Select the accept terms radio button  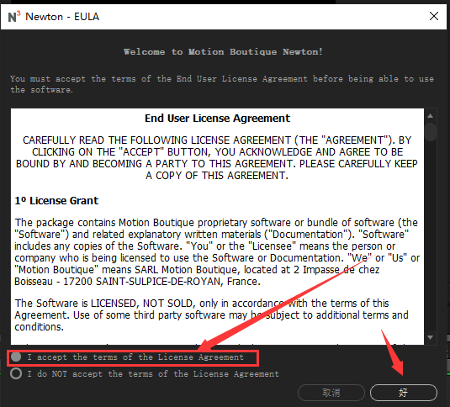(16, 357)
